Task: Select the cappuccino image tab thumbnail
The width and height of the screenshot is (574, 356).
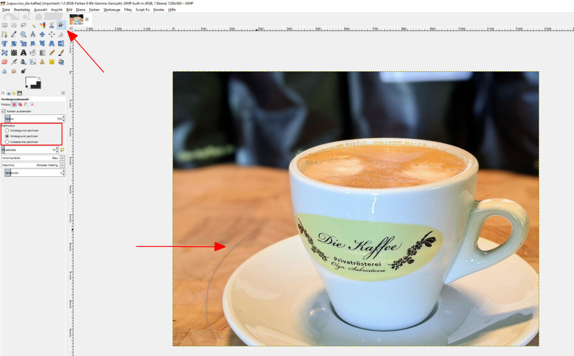Action: point(76,19)
